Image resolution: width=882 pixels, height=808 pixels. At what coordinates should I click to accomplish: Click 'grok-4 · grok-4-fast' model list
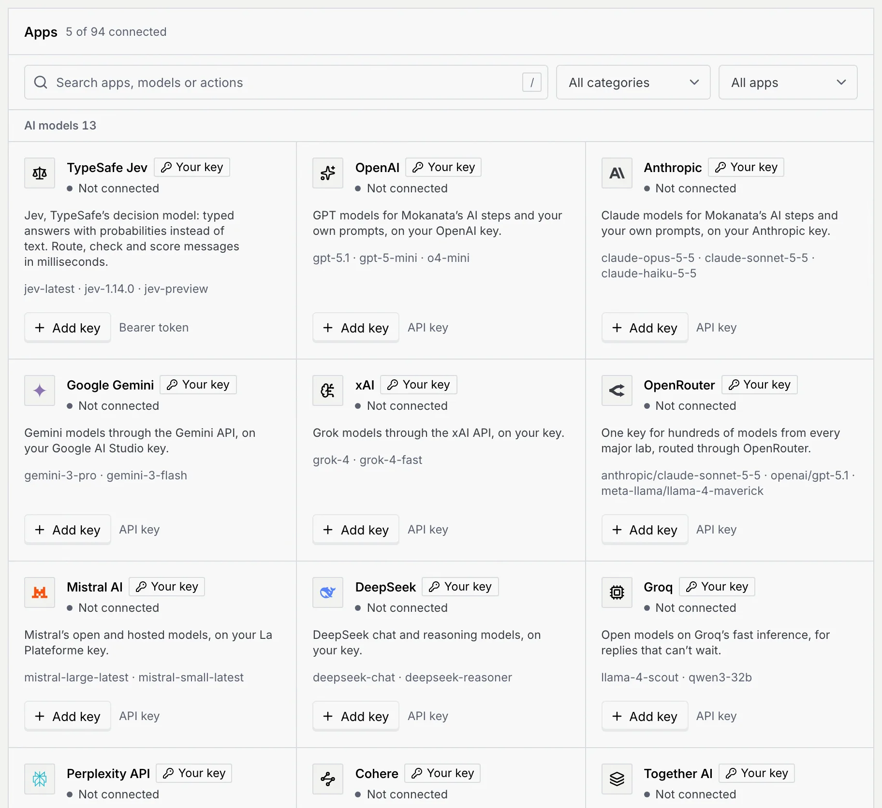(x=367, y=460)
